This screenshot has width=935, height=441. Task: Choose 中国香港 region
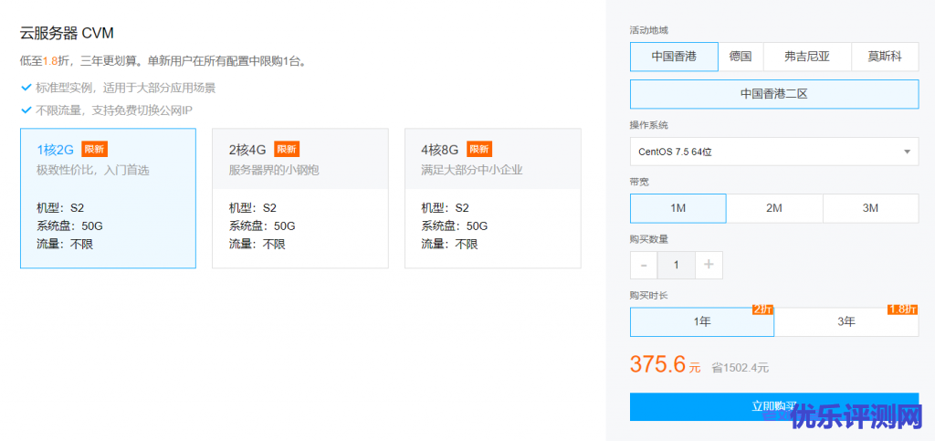pyautogui.click(x=674, y=57)
